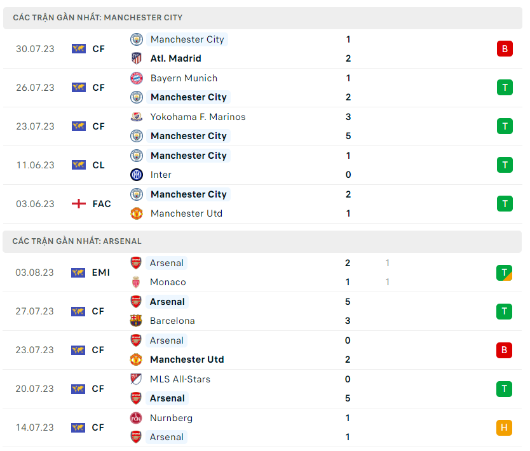Click the EMI competition label for 03.08.23

(100, 273)
